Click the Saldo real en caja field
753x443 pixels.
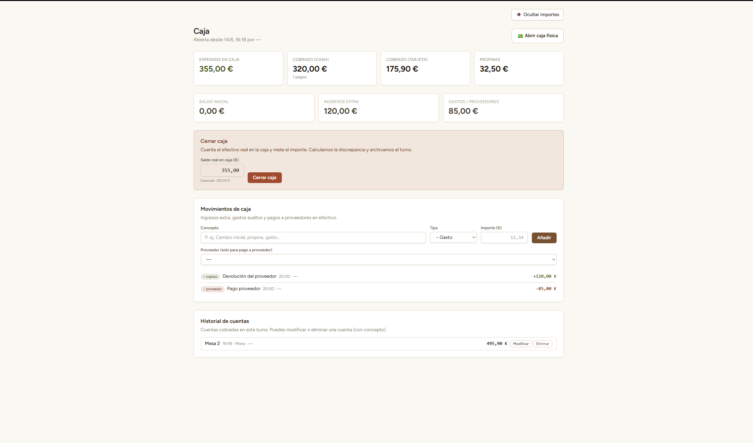pyautogui.click(x=222, y=170)
